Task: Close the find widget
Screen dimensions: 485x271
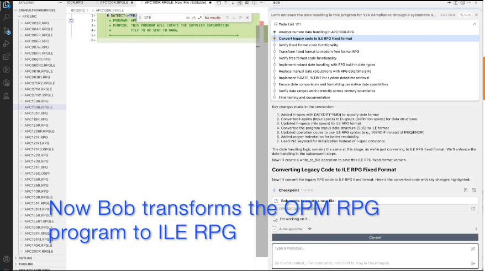Action: click(x=247, y=18)
